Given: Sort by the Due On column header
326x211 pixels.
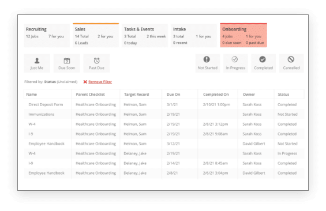Looking at the screenshot, I should (x=174, y=95).
